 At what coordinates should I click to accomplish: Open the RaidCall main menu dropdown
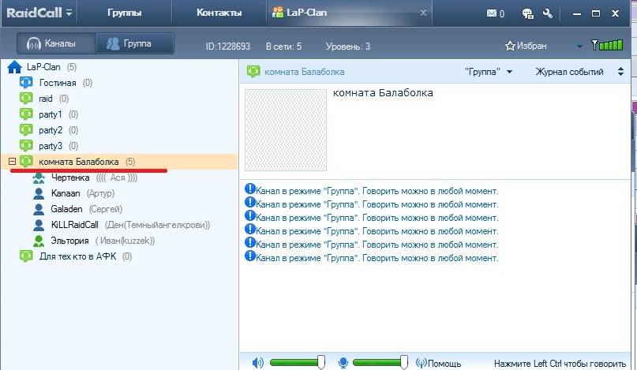coord(69,13)
